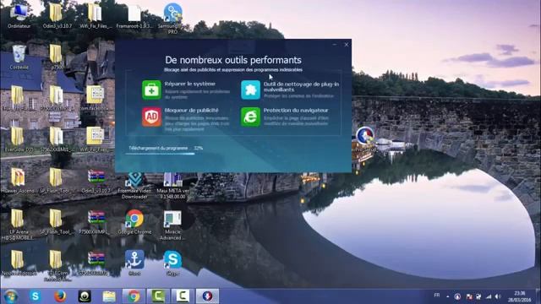Select the P7500XWMPL archive icon
The height and width of the screenshot is (304, 541).
coord(96,222)
